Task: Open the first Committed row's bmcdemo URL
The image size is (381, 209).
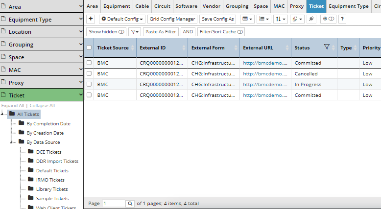Action: point(265,63)
